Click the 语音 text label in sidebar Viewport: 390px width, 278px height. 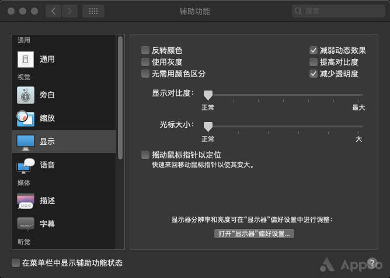[47, 165]
